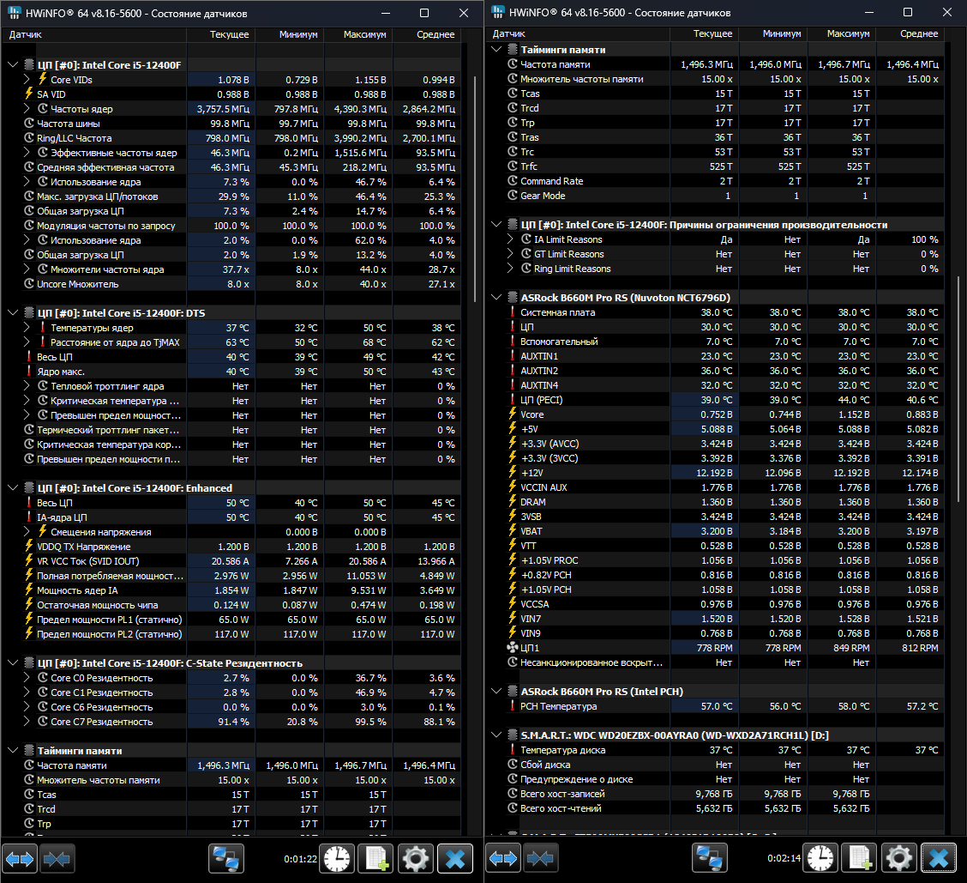Click Датчик column header in left window
This screenshot has height=883, width=967.
(x=93, y=34)
